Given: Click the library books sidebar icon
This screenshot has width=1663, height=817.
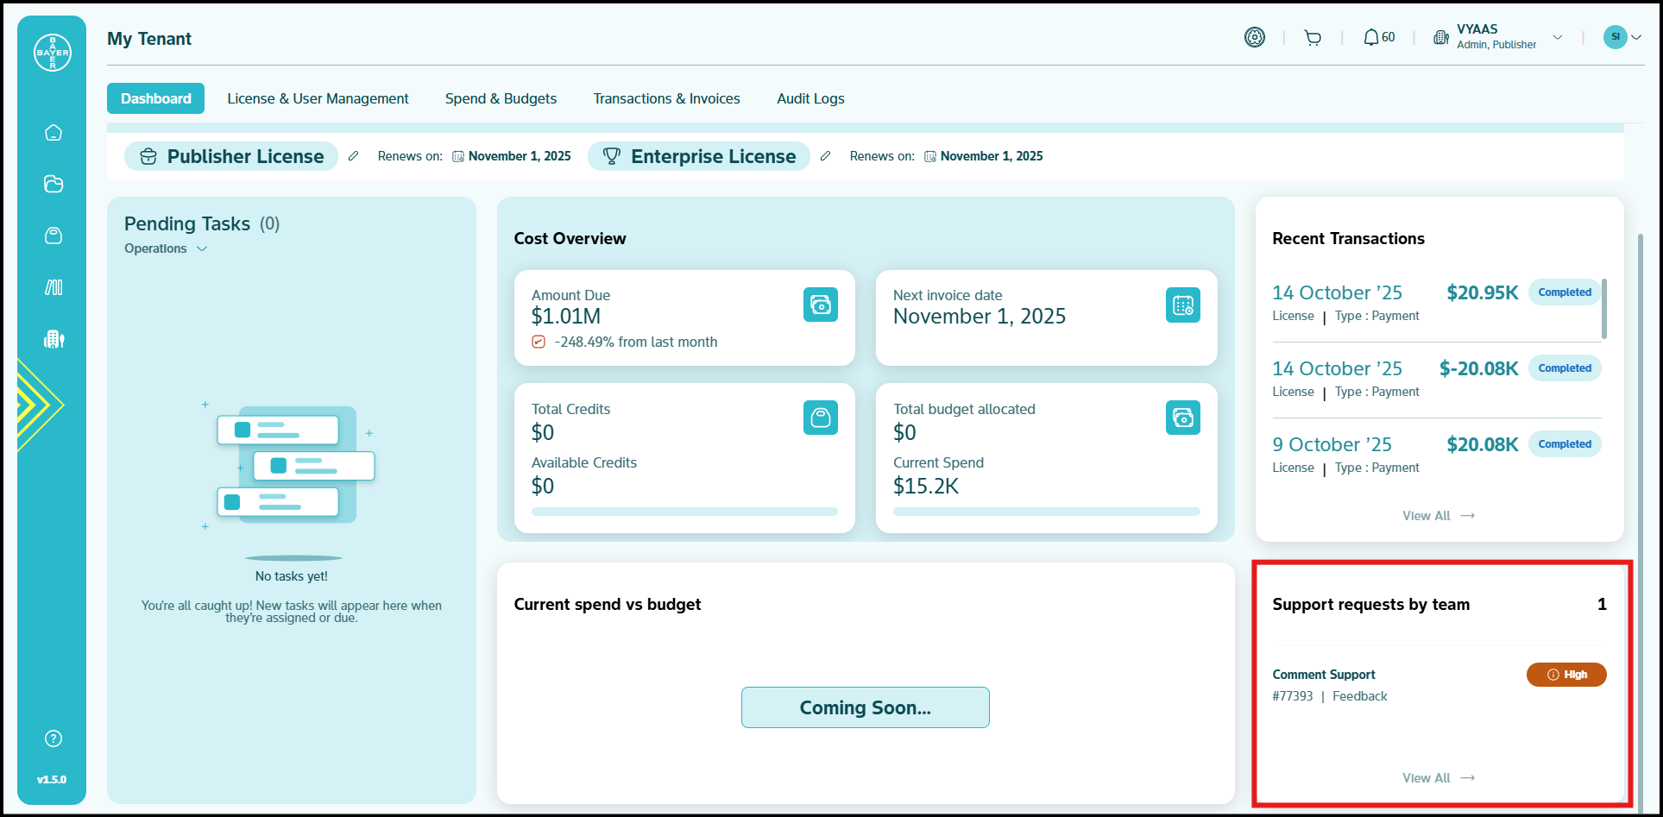Looking at the screenshot, I should (x=54, y=287).
